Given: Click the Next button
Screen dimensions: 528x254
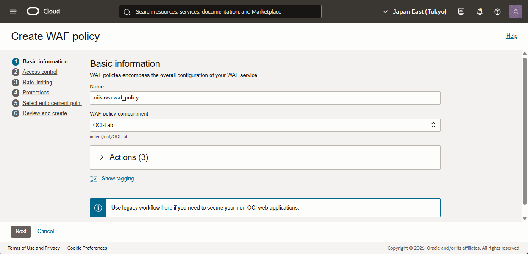Looking at the screenshot, I should tap(21, 232).
